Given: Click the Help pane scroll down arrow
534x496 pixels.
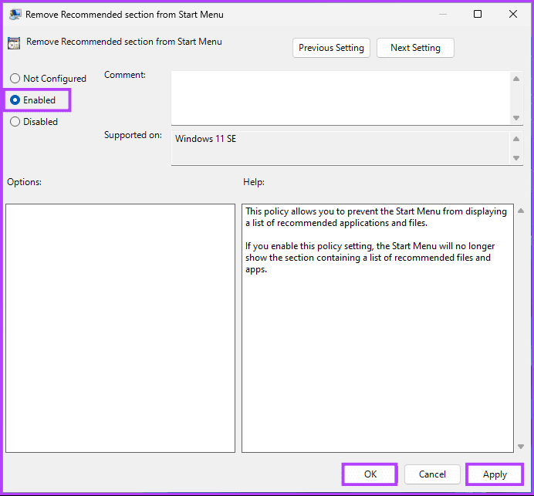Looking at the screenshot, I should click(x=521, y=447).
